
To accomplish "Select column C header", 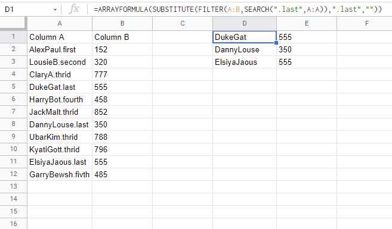I will (x=183, y=23).
